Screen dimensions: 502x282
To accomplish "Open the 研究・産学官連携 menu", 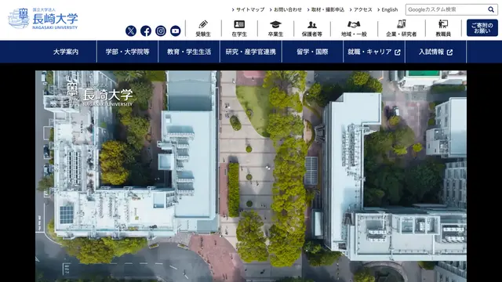I will pos(251,52).
